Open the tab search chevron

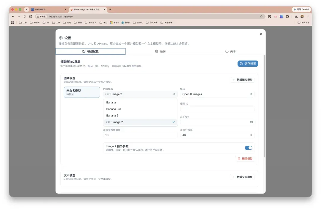click(x=26, y=9)
